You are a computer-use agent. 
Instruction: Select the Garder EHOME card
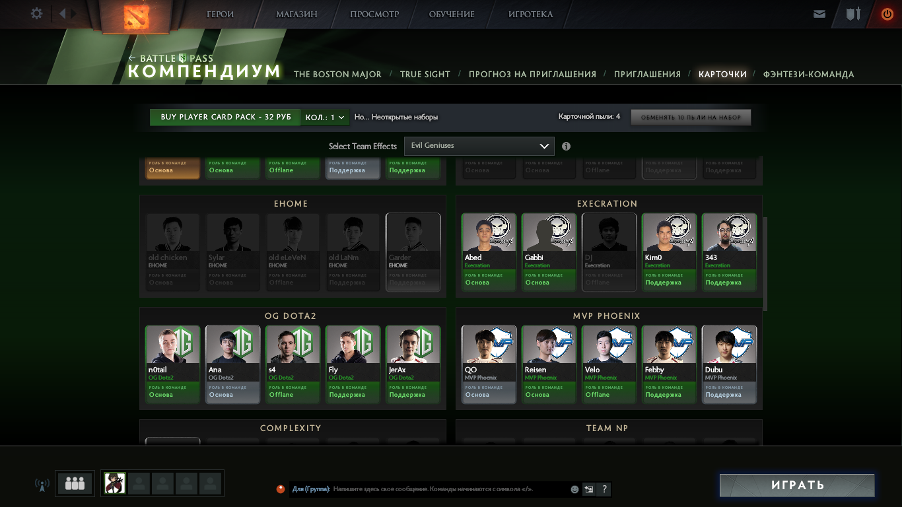(x=413, y=252)
